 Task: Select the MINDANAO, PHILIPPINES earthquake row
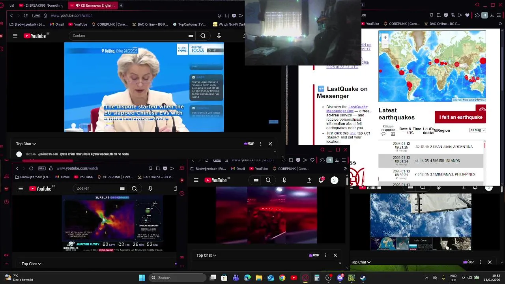tap(431, 174)
